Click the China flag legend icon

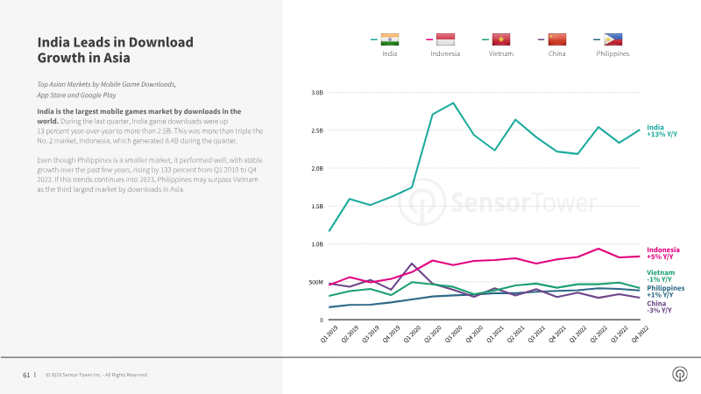557,39
